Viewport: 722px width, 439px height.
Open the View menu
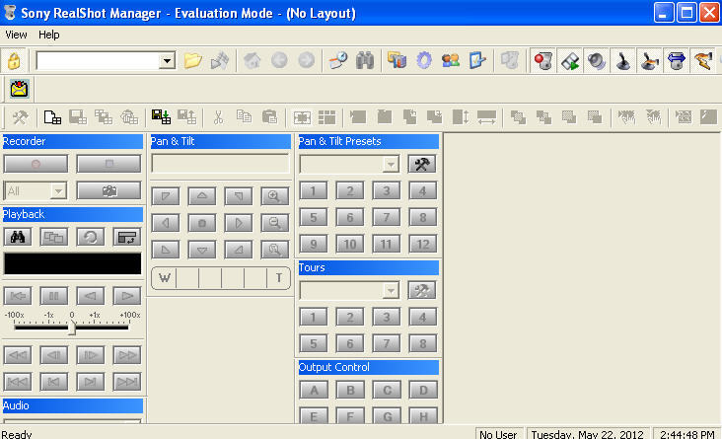(x=16, y=35)
